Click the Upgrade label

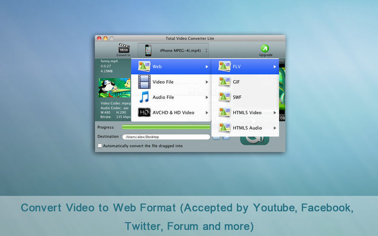pos(266,55)
